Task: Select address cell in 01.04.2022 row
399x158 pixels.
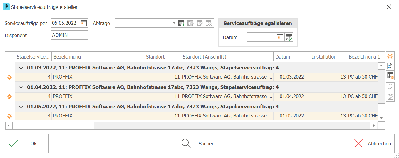Action: (x=227, y=97)
